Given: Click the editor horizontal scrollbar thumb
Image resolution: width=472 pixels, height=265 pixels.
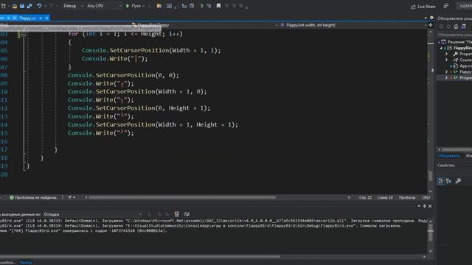Looking at the screenshot, I should tap(182, 197).
